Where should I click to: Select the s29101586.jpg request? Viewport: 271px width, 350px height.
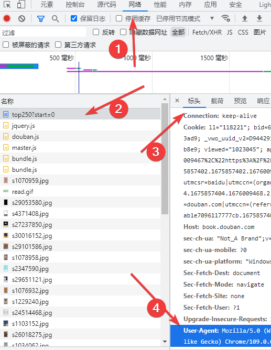point(80,246)
